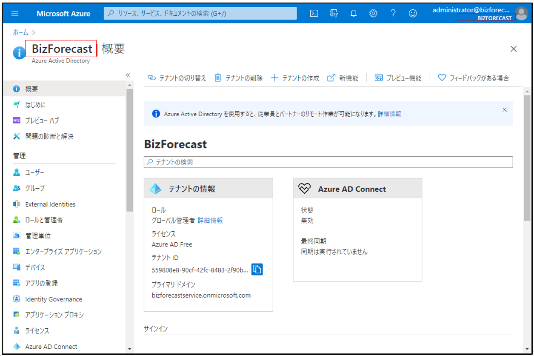Collapse the left sidebar with double chevron
The height and width of the screenshot is (356, 534).
(128, 75)
